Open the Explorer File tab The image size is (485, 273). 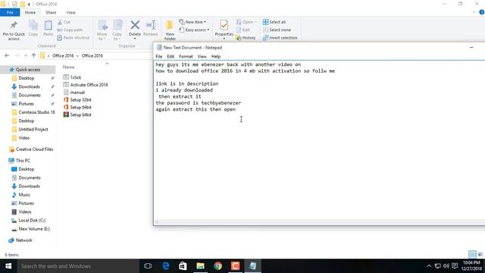coord(10,12)
